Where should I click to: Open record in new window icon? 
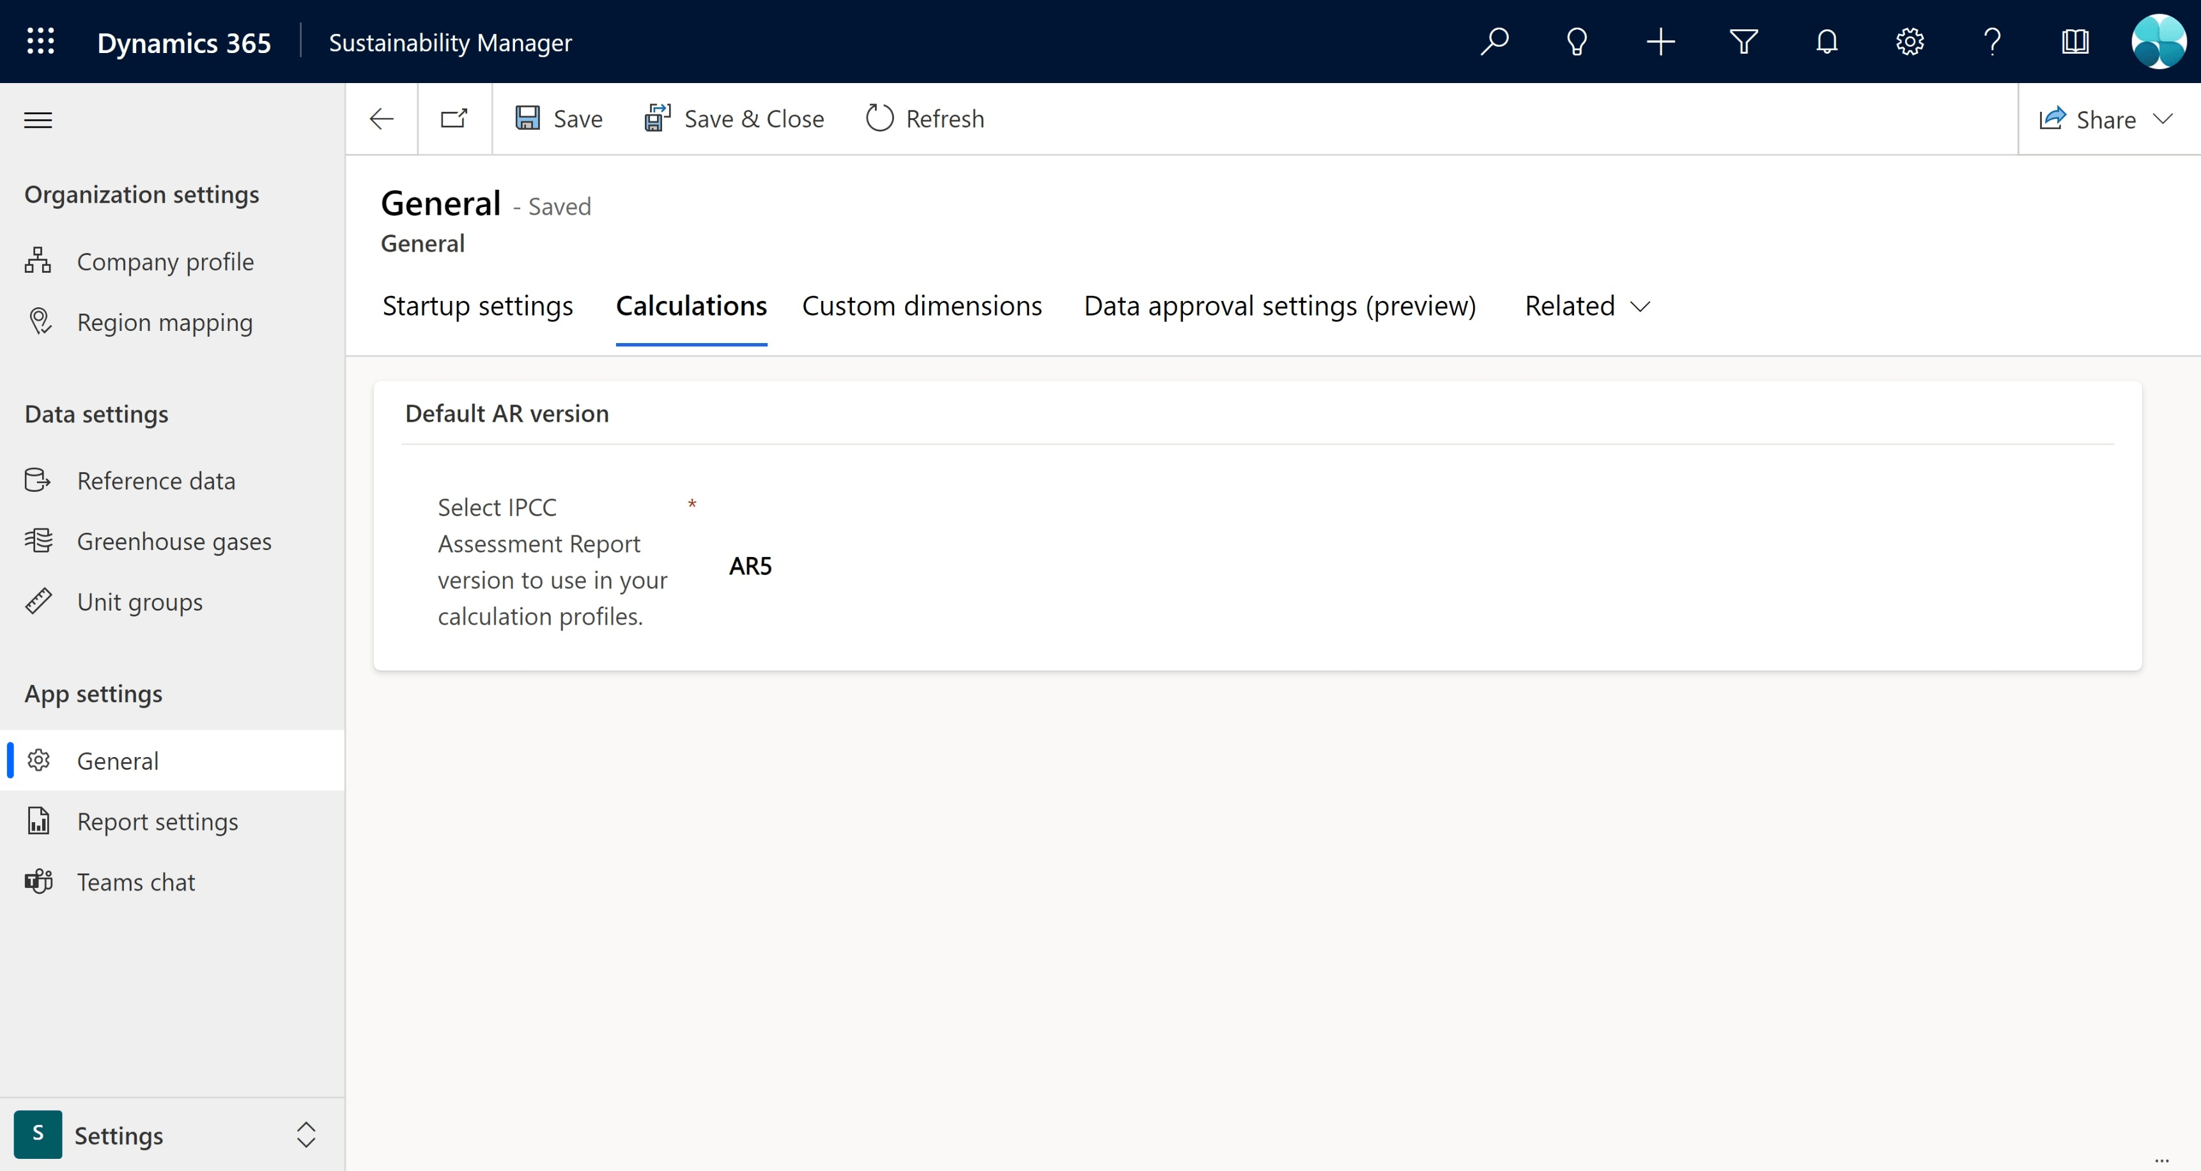[x=454, y=119]
